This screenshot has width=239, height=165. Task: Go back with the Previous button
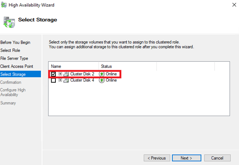(157, 158)
